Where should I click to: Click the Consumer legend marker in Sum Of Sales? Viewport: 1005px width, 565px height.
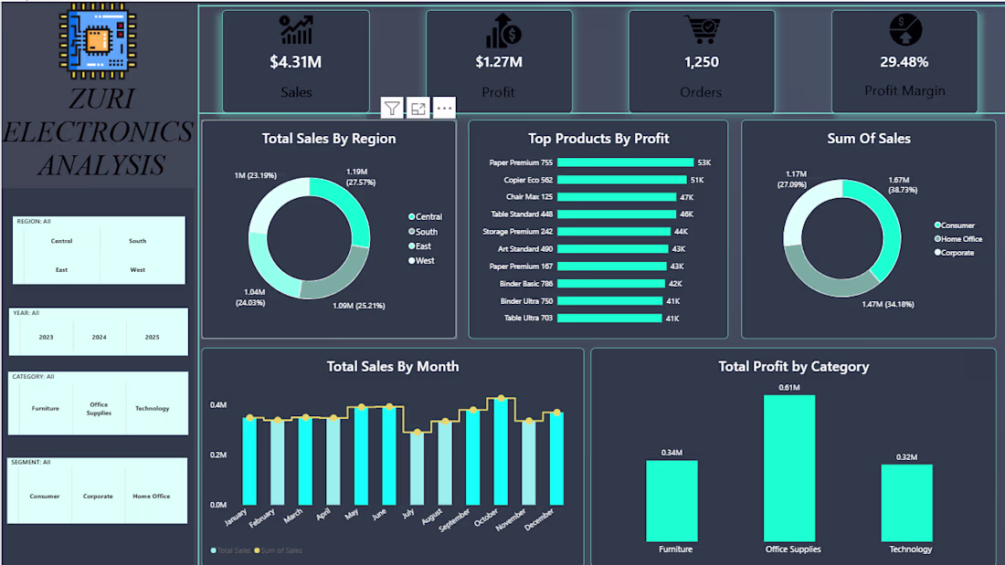point(937,225)
